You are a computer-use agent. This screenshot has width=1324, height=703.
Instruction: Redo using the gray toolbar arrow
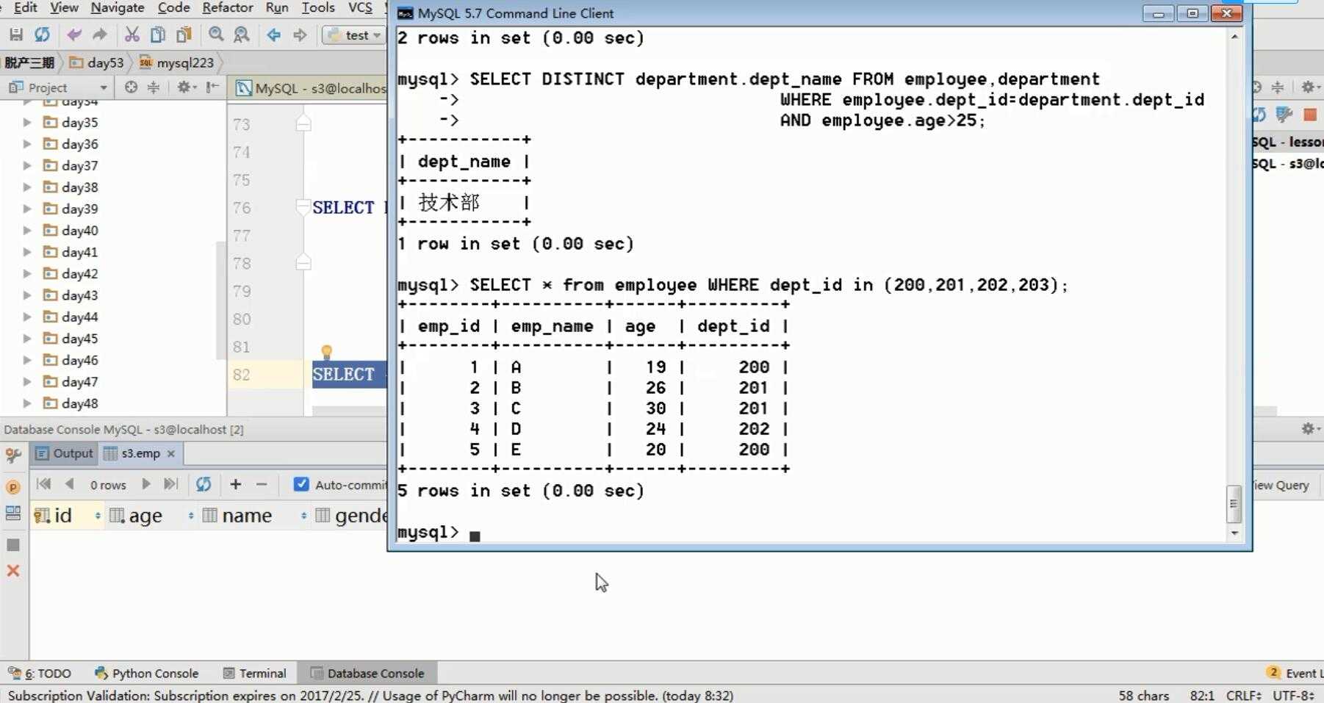pos(99,35)
